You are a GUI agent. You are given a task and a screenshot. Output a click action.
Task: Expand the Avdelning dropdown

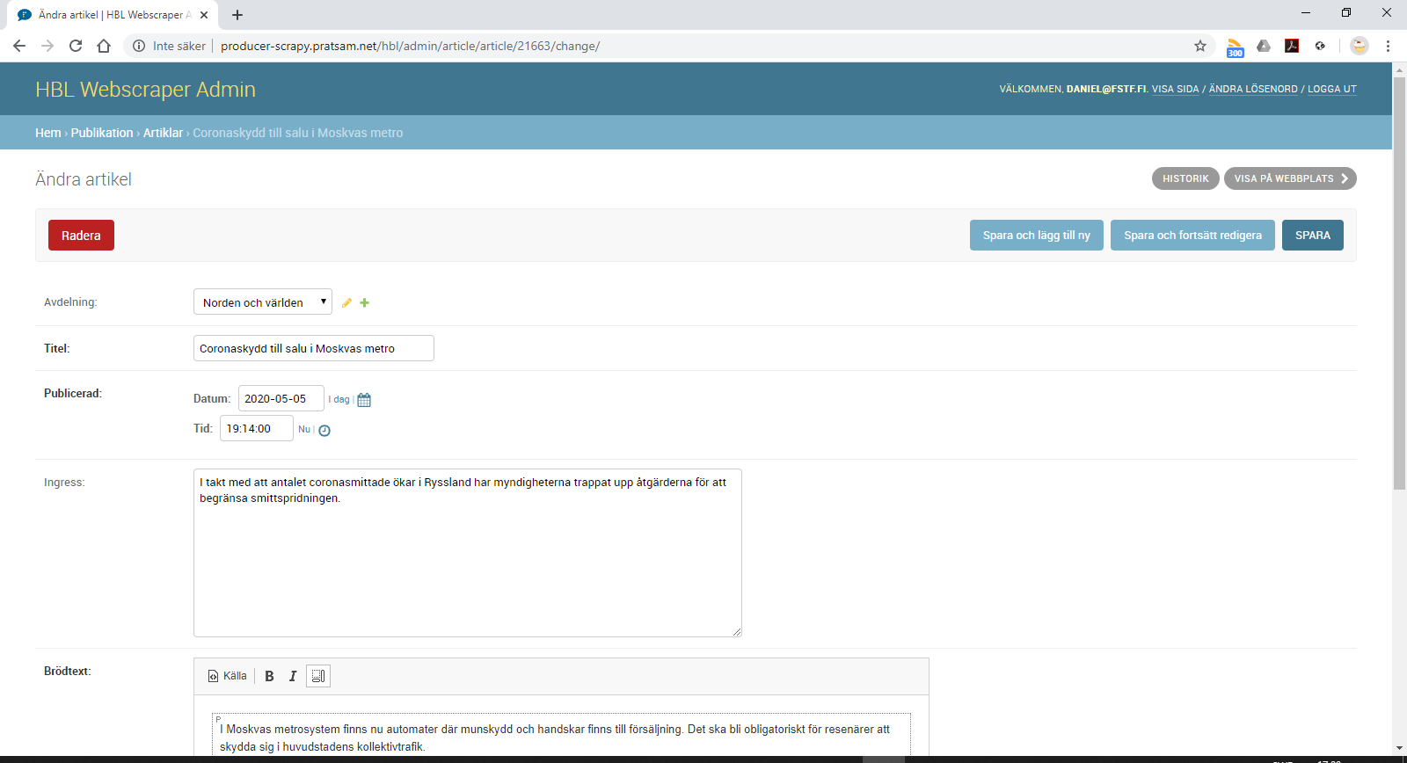pyautogui.click(x=262, y=302)
